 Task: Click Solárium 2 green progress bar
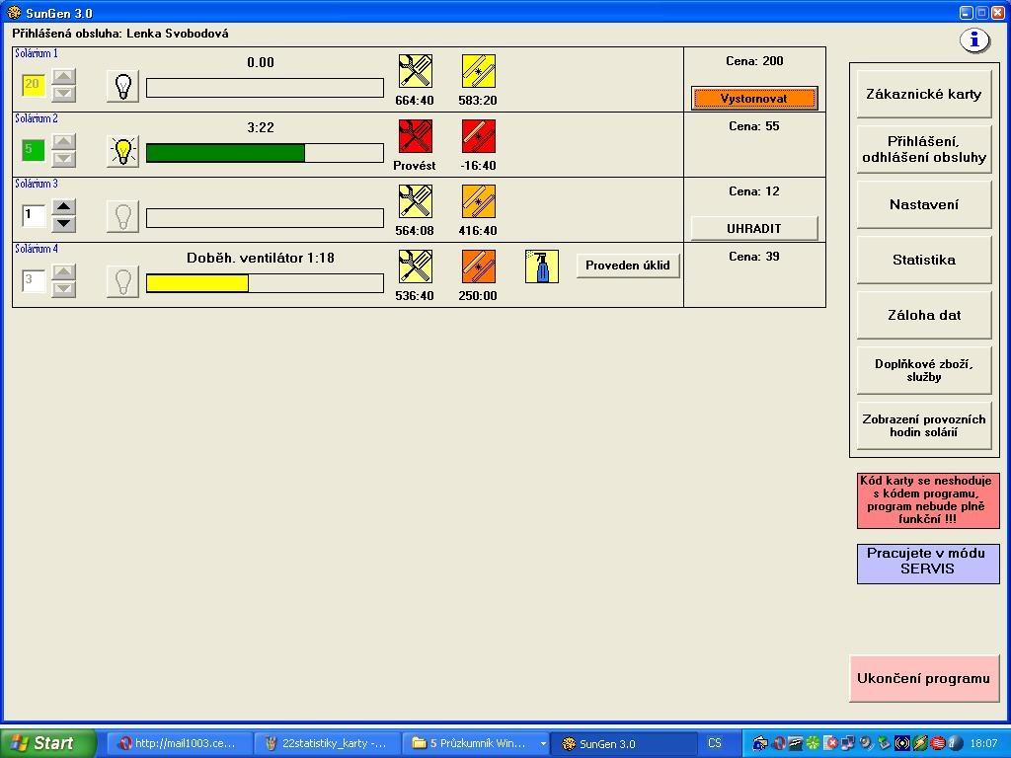265,153
